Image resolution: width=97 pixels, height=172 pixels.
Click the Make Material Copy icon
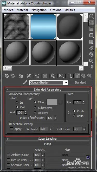(37, 76)
